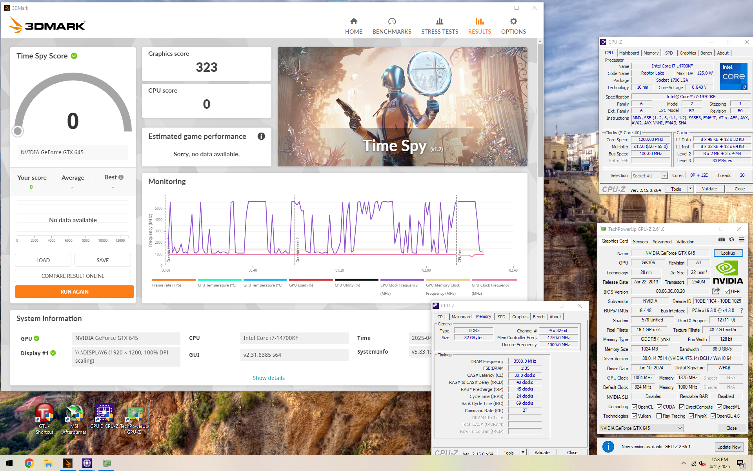This screenshot has width=753, height=471.
Task: Click the Lookup button in GPU-Z
Action: point(728,253)
